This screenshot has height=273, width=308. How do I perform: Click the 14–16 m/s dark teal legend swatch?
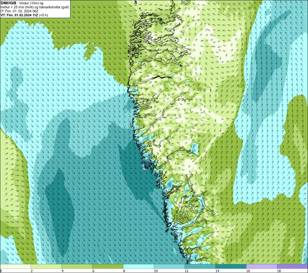(231, 266)
